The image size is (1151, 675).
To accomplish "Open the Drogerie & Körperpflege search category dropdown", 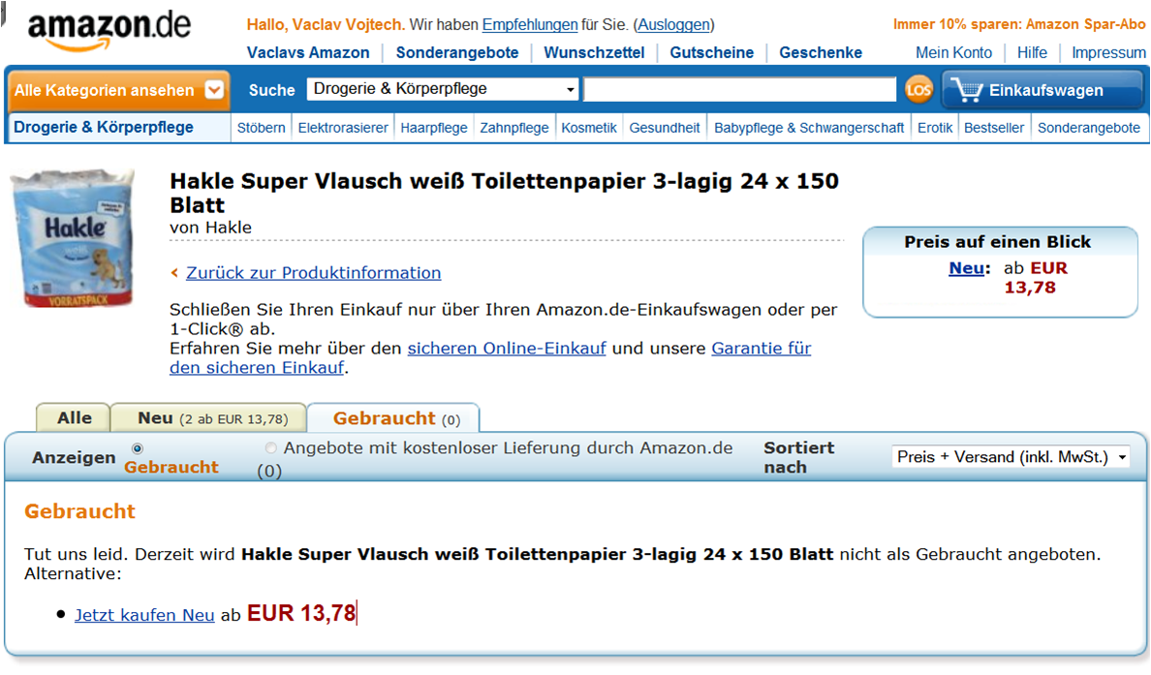I will coord(443,89).
